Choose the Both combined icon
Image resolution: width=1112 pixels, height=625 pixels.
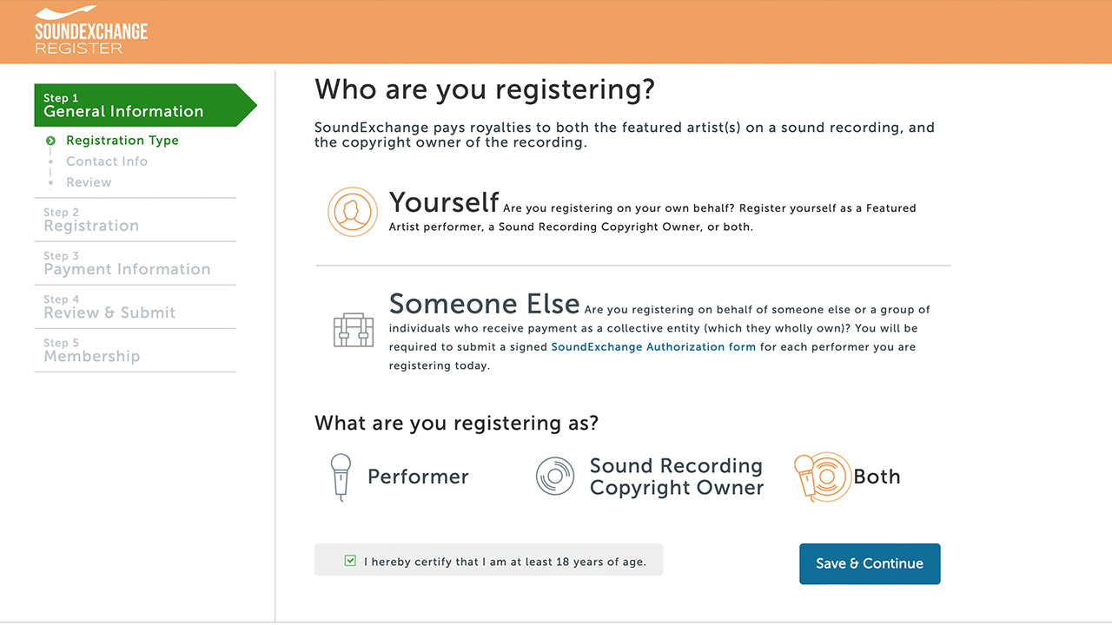click(x=822, y=477)
